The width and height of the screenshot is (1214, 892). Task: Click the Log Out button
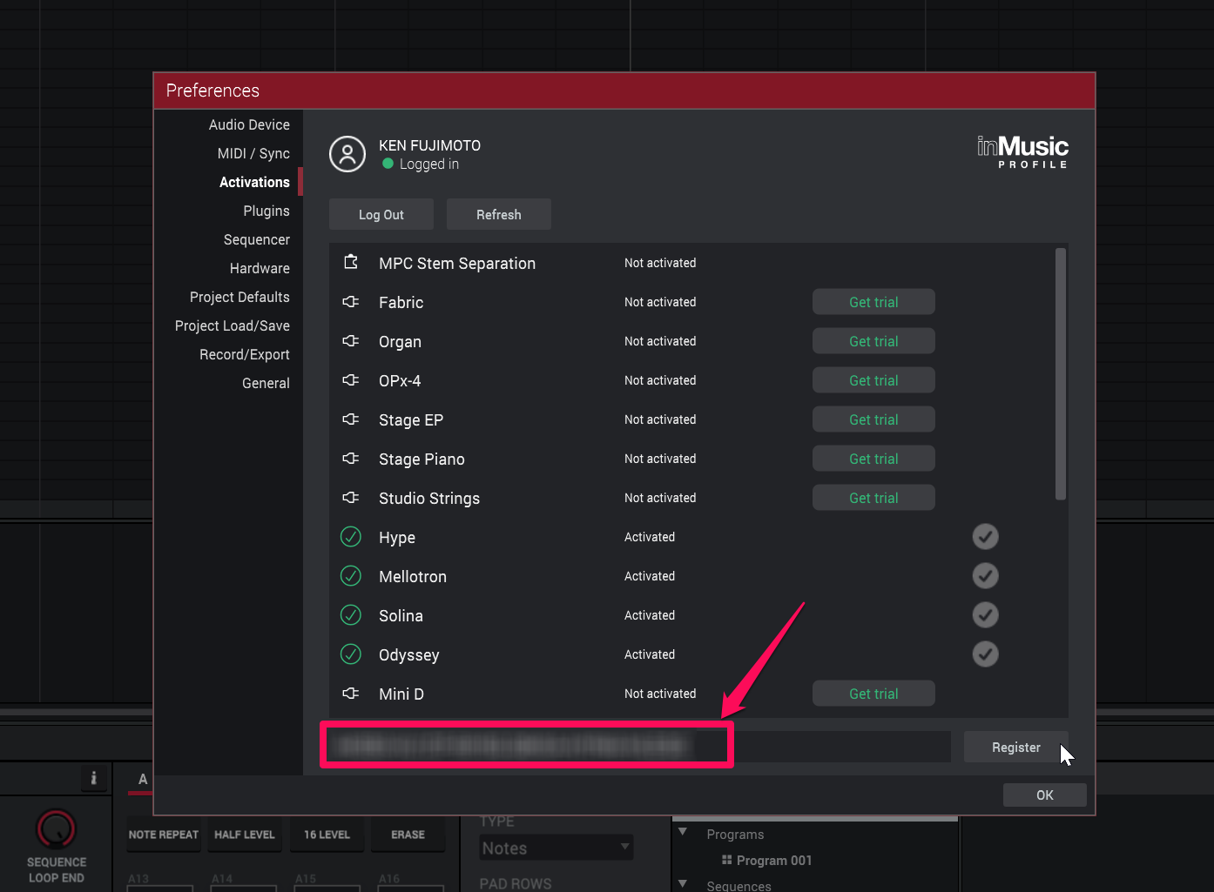(381, 214)
